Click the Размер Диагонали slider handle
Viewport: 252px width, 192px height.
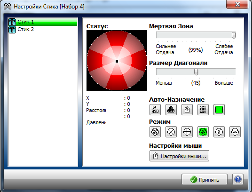(196, 72)
